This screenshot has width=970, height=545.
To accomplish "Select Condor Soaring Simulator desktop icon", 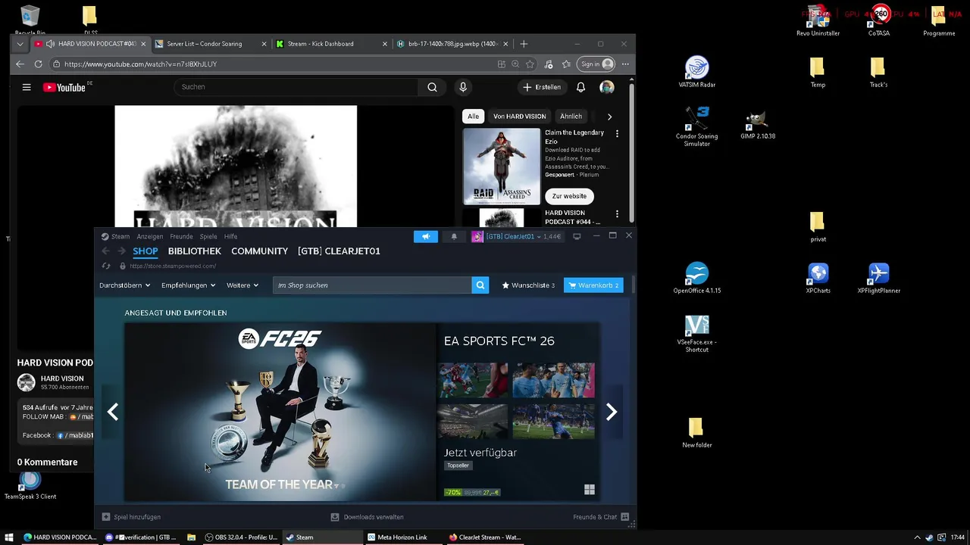I will [x=697, y=126].
